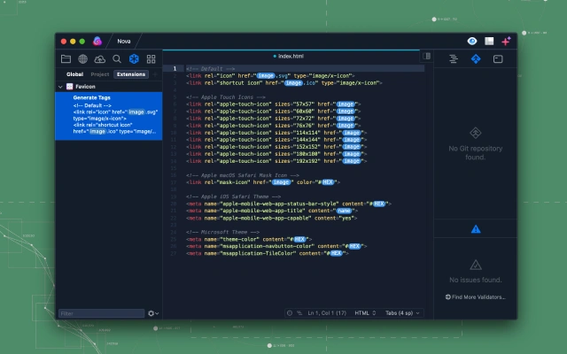Select the Clips hexagon sidebar icon
The image size is (567, 354).
pos(134,59)
